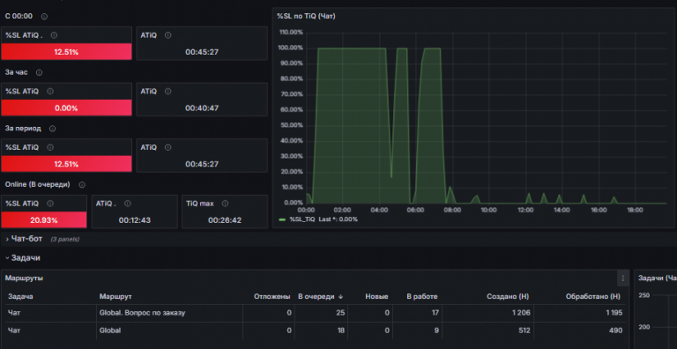677x349 pixels.
Task: Click 00:45:27 value under За период
Action: [x=202, y=164]
